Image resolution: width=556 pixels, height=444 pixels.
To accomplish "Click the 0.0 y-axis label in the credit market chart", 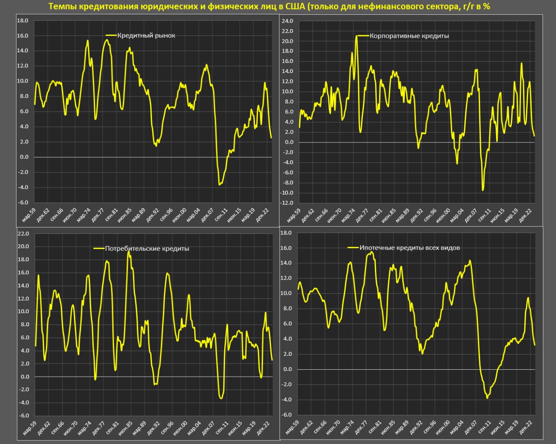I will coord(24,157).
